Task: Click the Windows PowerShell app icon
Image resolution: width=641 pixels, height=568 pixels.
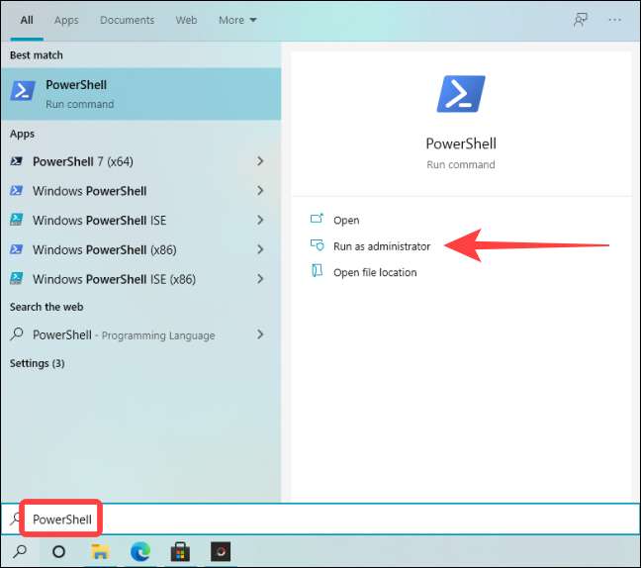Action: [x=17, y=191]
